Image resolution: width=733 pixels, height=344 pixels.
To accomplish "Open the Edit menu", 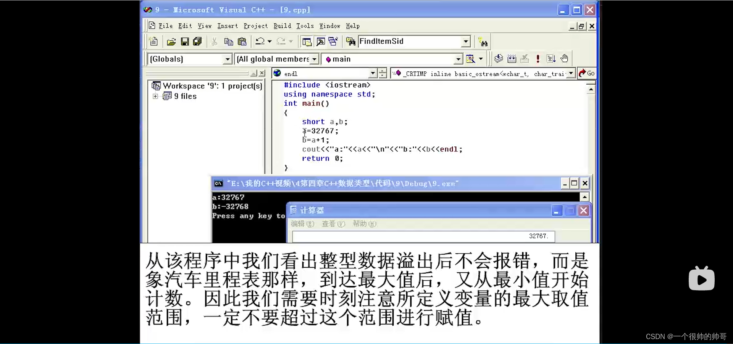I will pyautogui.click(x=185, y=26).
